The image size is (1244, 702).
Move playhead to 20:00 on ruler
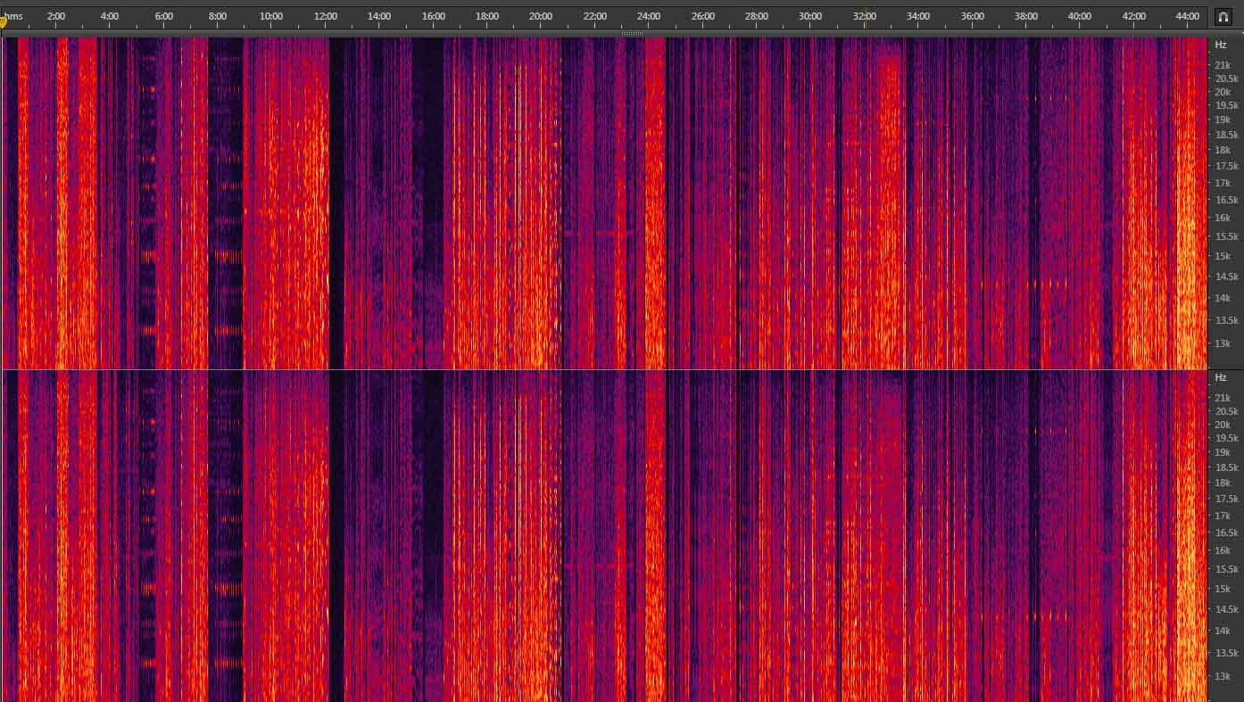coord(541,16)
